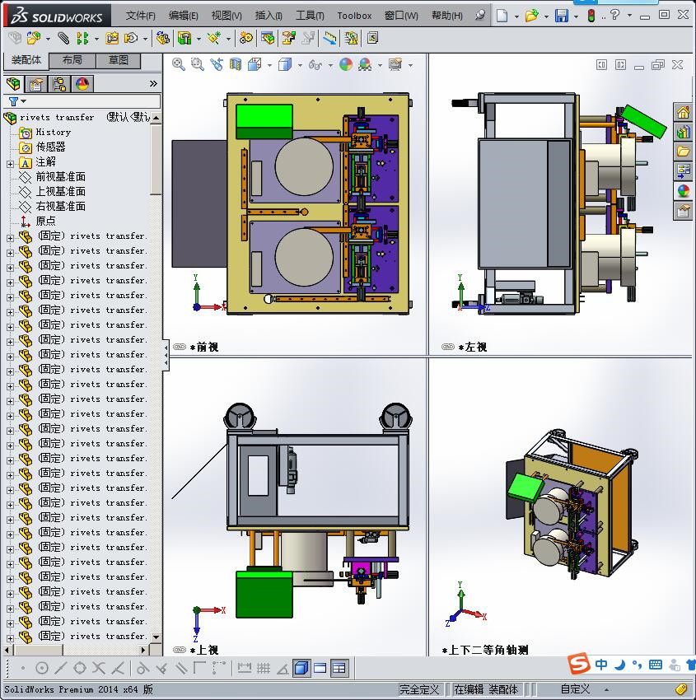Image resolution: width=696 pixels, height=700 pixels.
Task: Open the Display Style dropdown arrow
Action: 300,66
